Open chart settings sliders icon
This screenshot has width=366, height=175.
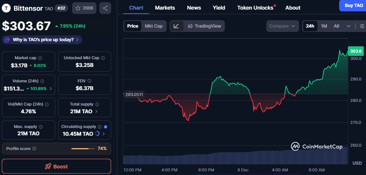362,26
